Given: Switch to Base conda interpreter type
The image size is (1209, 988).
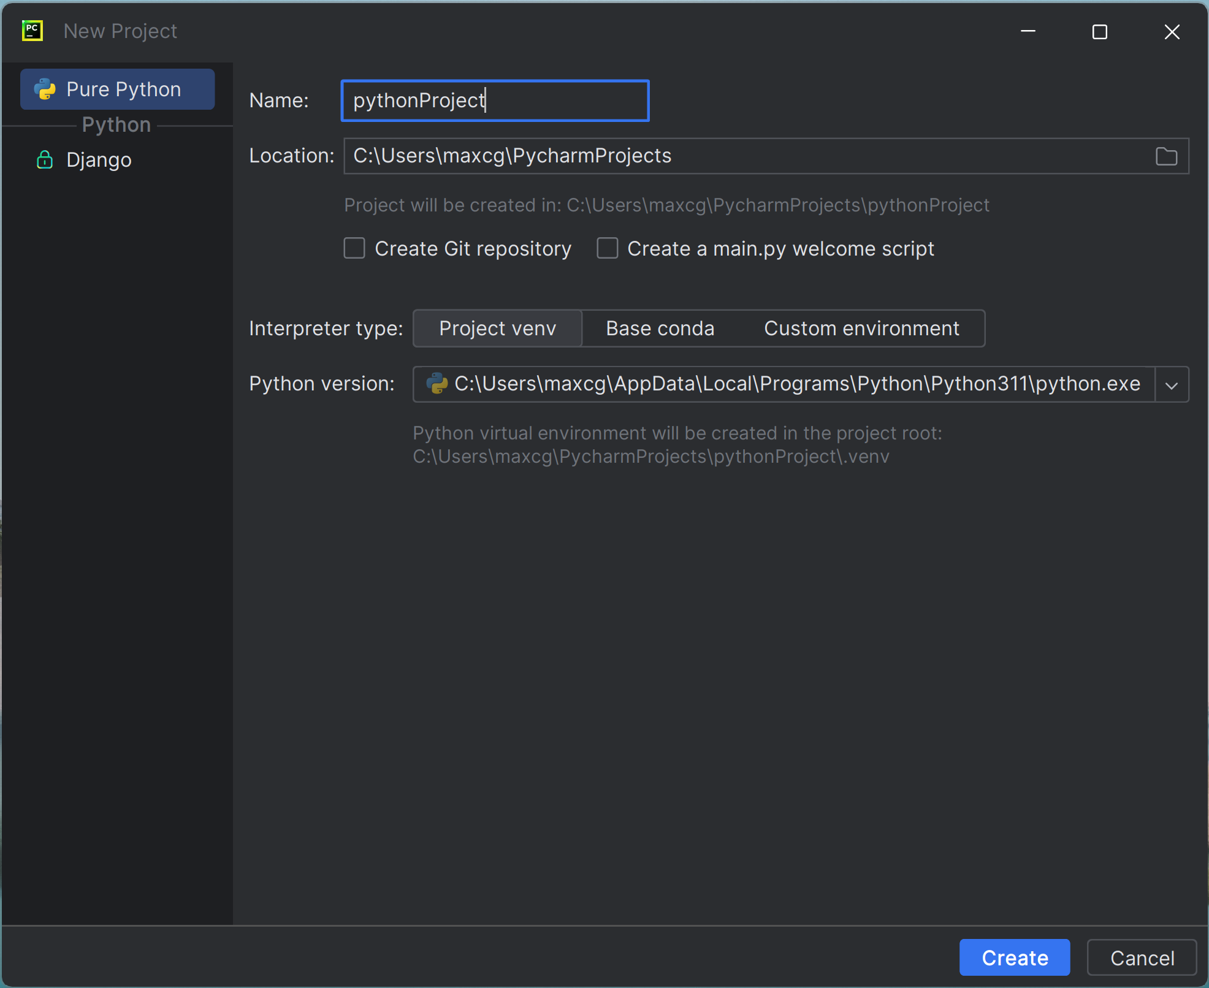Looking at the screenshot, I should [660, 328].
